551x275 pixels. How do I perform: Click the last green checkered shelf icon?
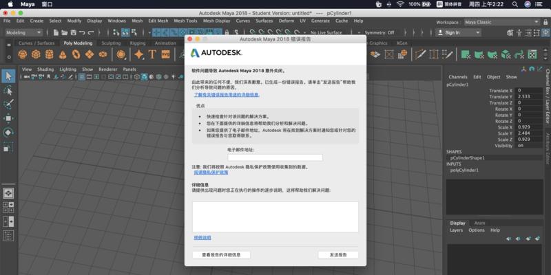click(x=532, y=54)
